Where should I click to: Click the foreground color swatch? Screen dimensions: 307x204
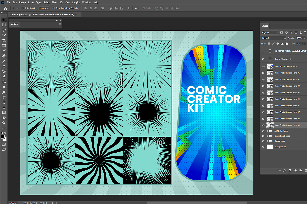click(x=3, y=137)
